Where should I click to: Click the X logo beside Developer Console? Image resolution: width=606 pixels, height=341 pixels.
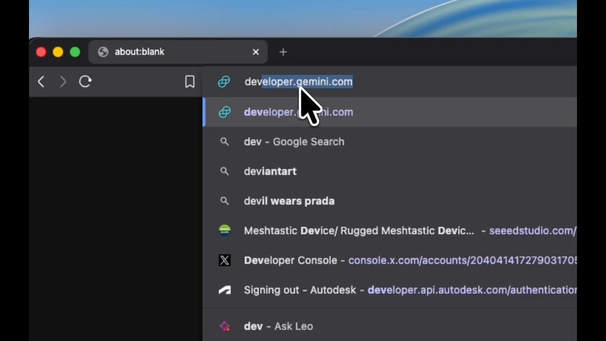(x=224, y=261)
